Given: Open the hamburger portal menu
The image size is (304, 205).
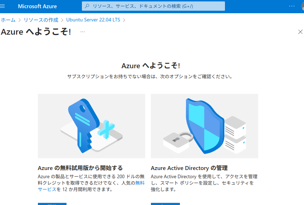Looking at the screenshot, I should point(3,6).
